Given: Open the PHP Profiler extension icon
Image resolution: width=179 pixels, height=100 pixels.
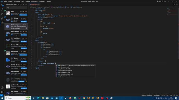Looking at the screenshot, I should point(8,53).
